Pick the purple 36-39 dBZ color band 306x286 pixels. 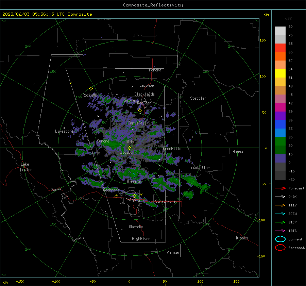280,116
